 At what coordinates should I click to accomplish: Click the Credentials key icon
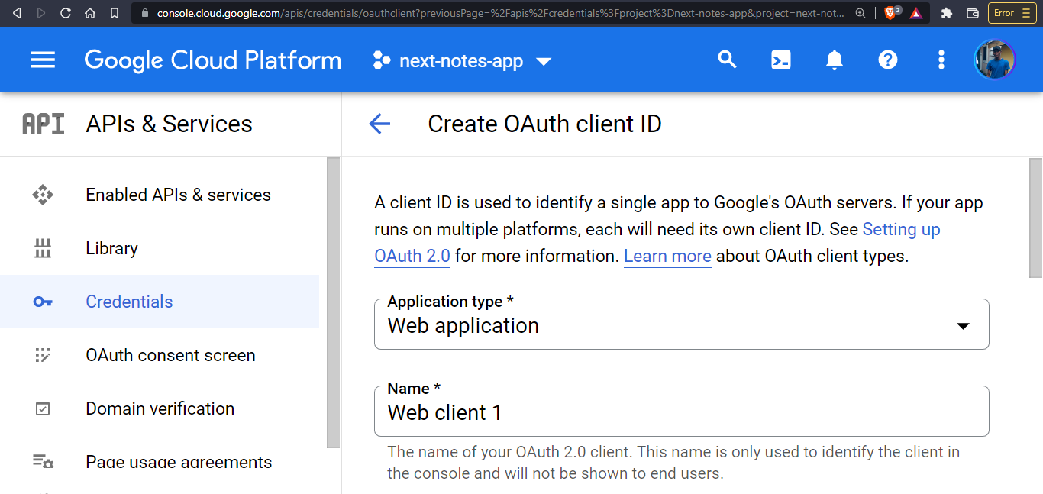[43, 302]
